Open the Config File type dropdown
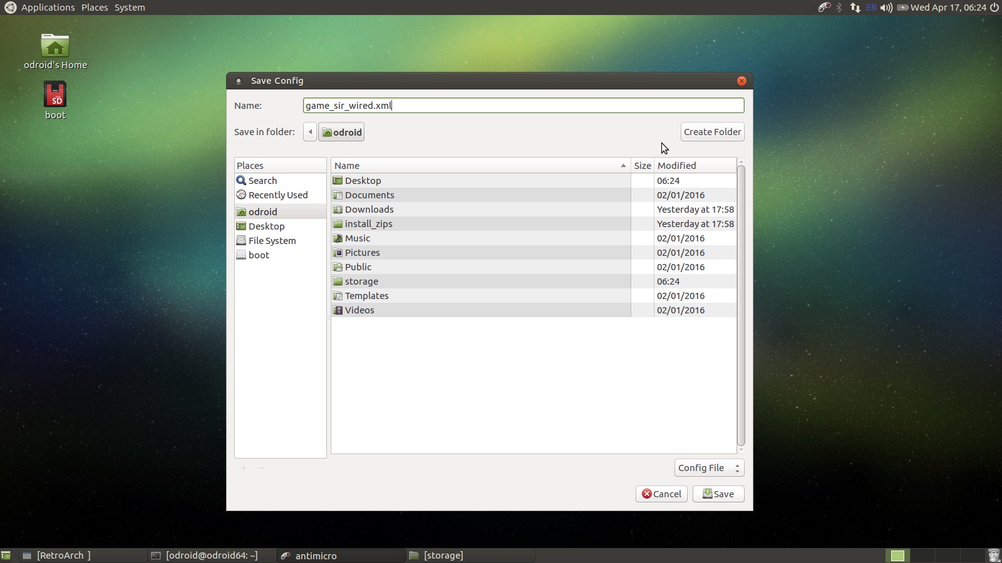The image size is (1002, 563). [x=709, y=468]
